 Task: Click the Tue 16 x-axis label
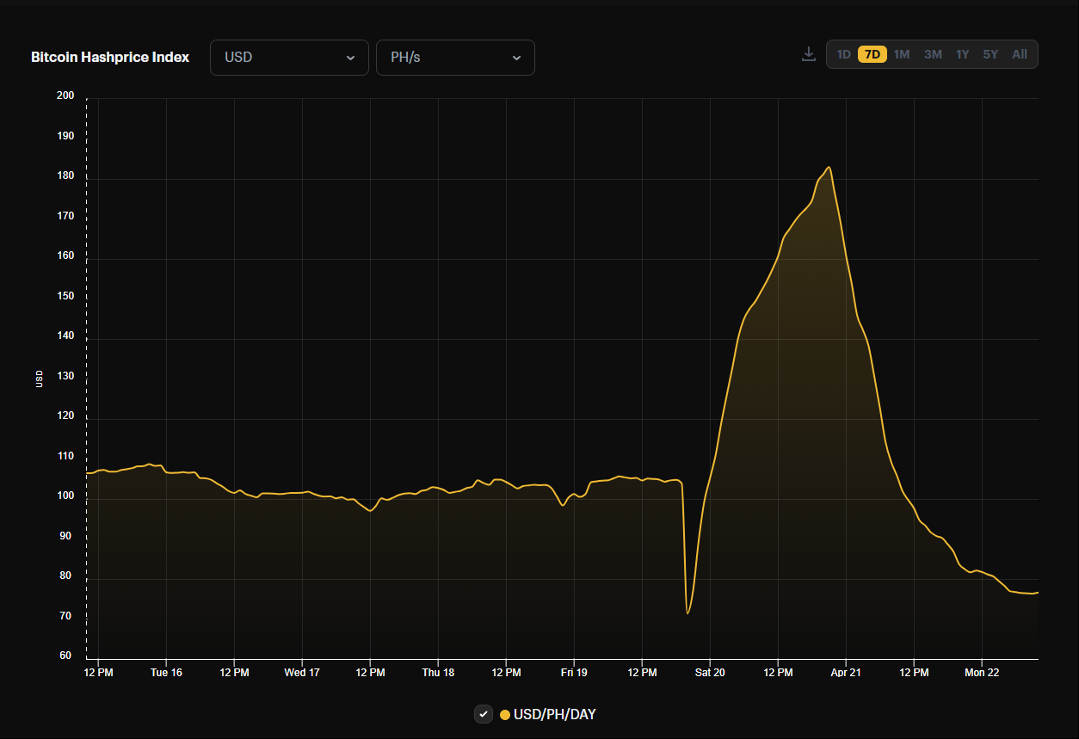[166, 673]
